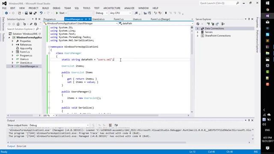The width and height of the screenshot is (274, 154).
Task: Undo the last edit
Action: point(41,13)
